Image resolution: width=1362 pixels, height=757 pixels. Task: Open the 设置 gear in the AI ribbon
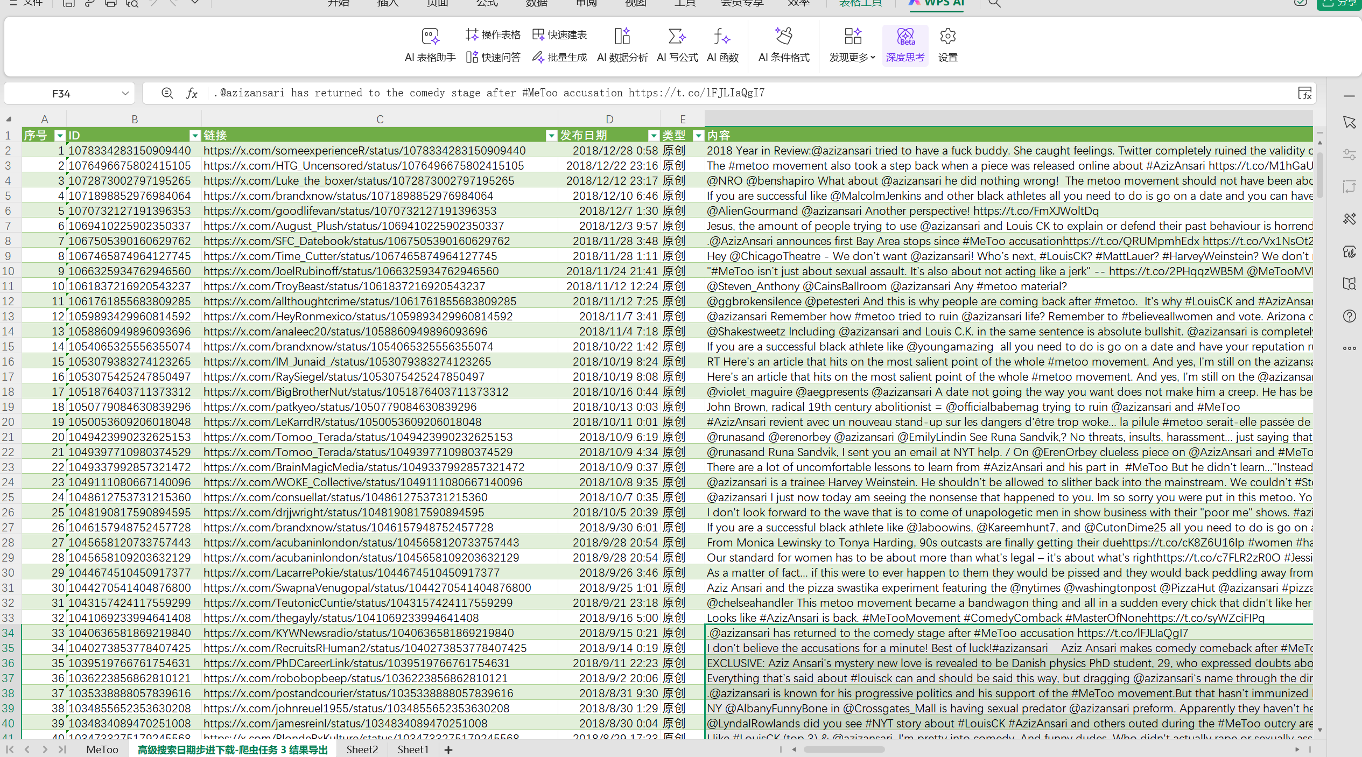pyautogui.click(x=947, y=45)
